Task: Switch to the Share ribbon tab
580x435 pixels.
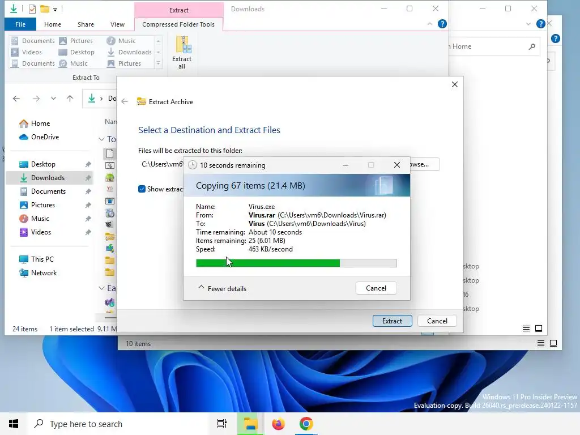Action: [x=86, y=24]
